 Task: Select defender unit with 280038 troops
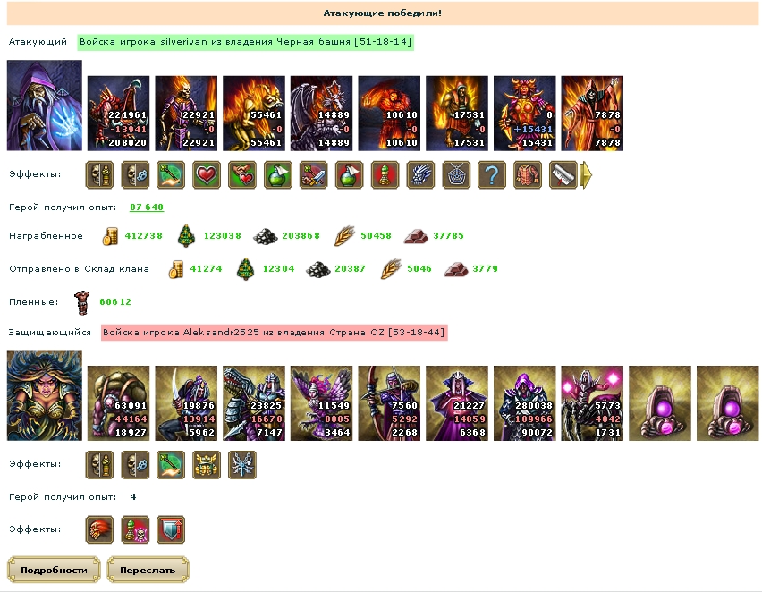524,403
